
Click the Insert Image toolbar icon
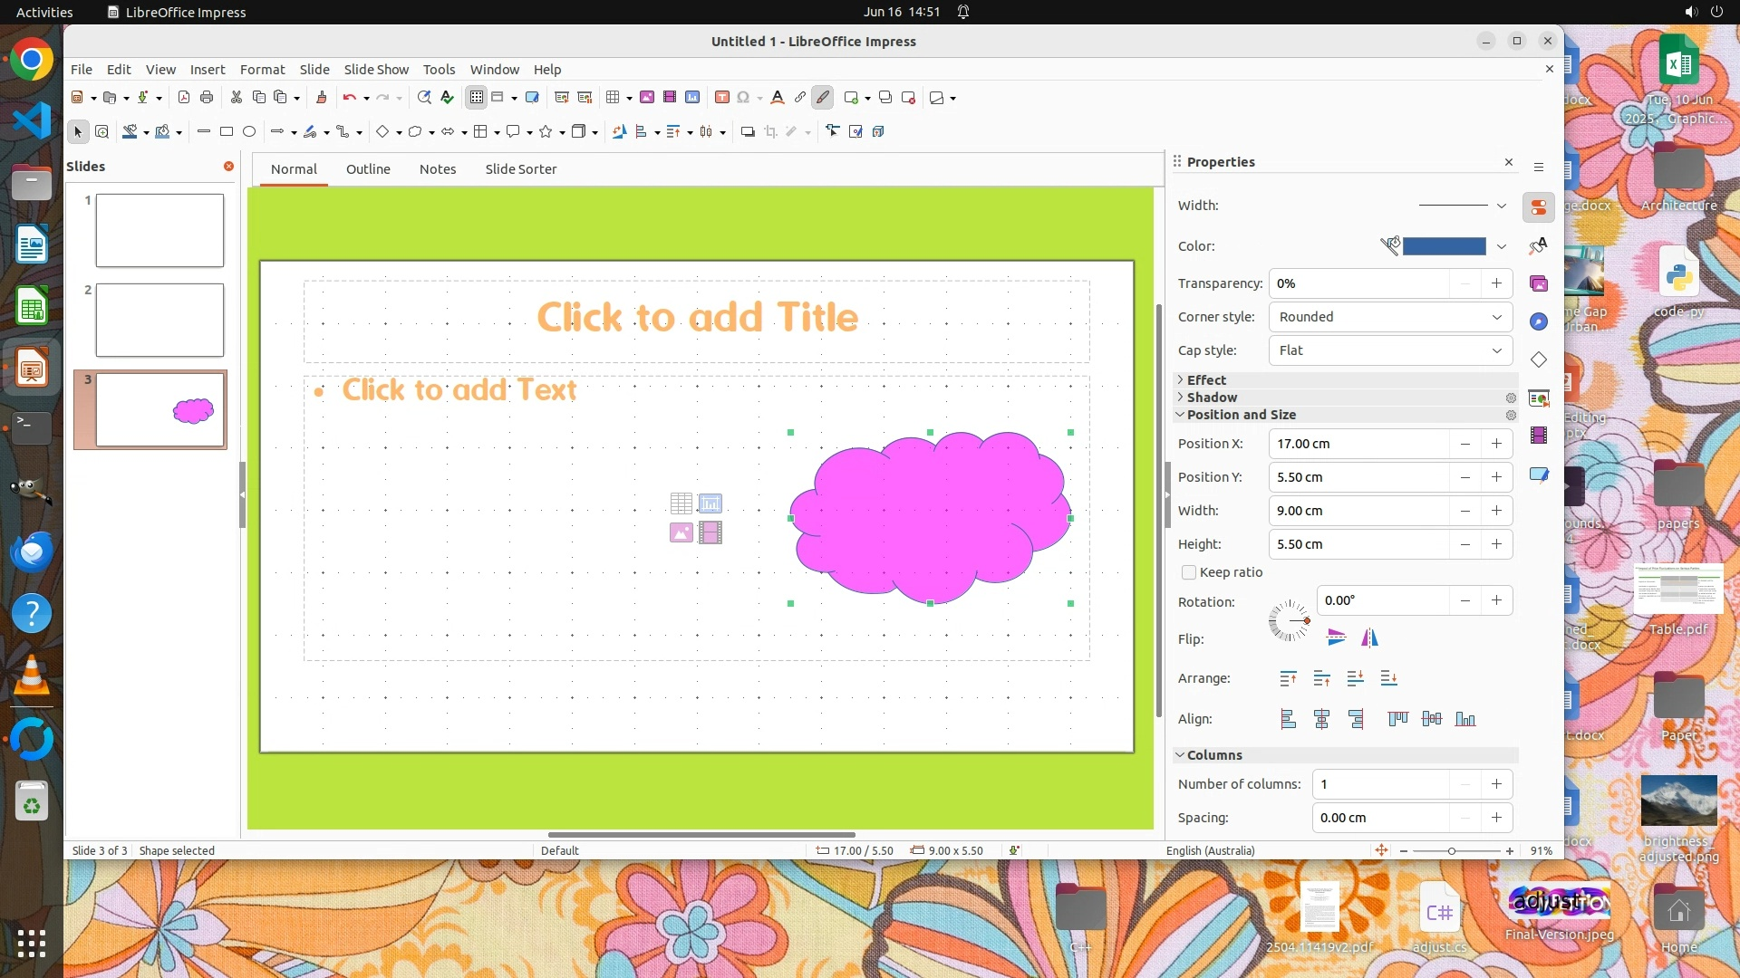click(647, 98)
